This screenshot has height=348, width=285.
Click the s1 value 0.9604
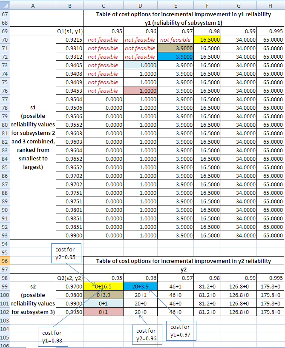(69, 150)
